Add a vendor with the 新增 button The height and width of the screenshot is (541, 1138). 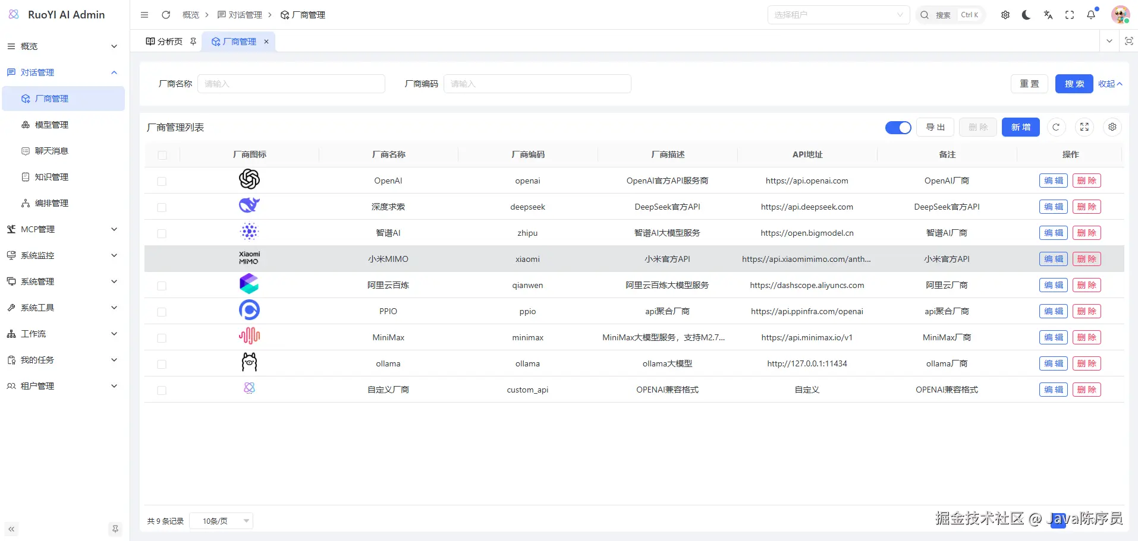click(1020, 127)
